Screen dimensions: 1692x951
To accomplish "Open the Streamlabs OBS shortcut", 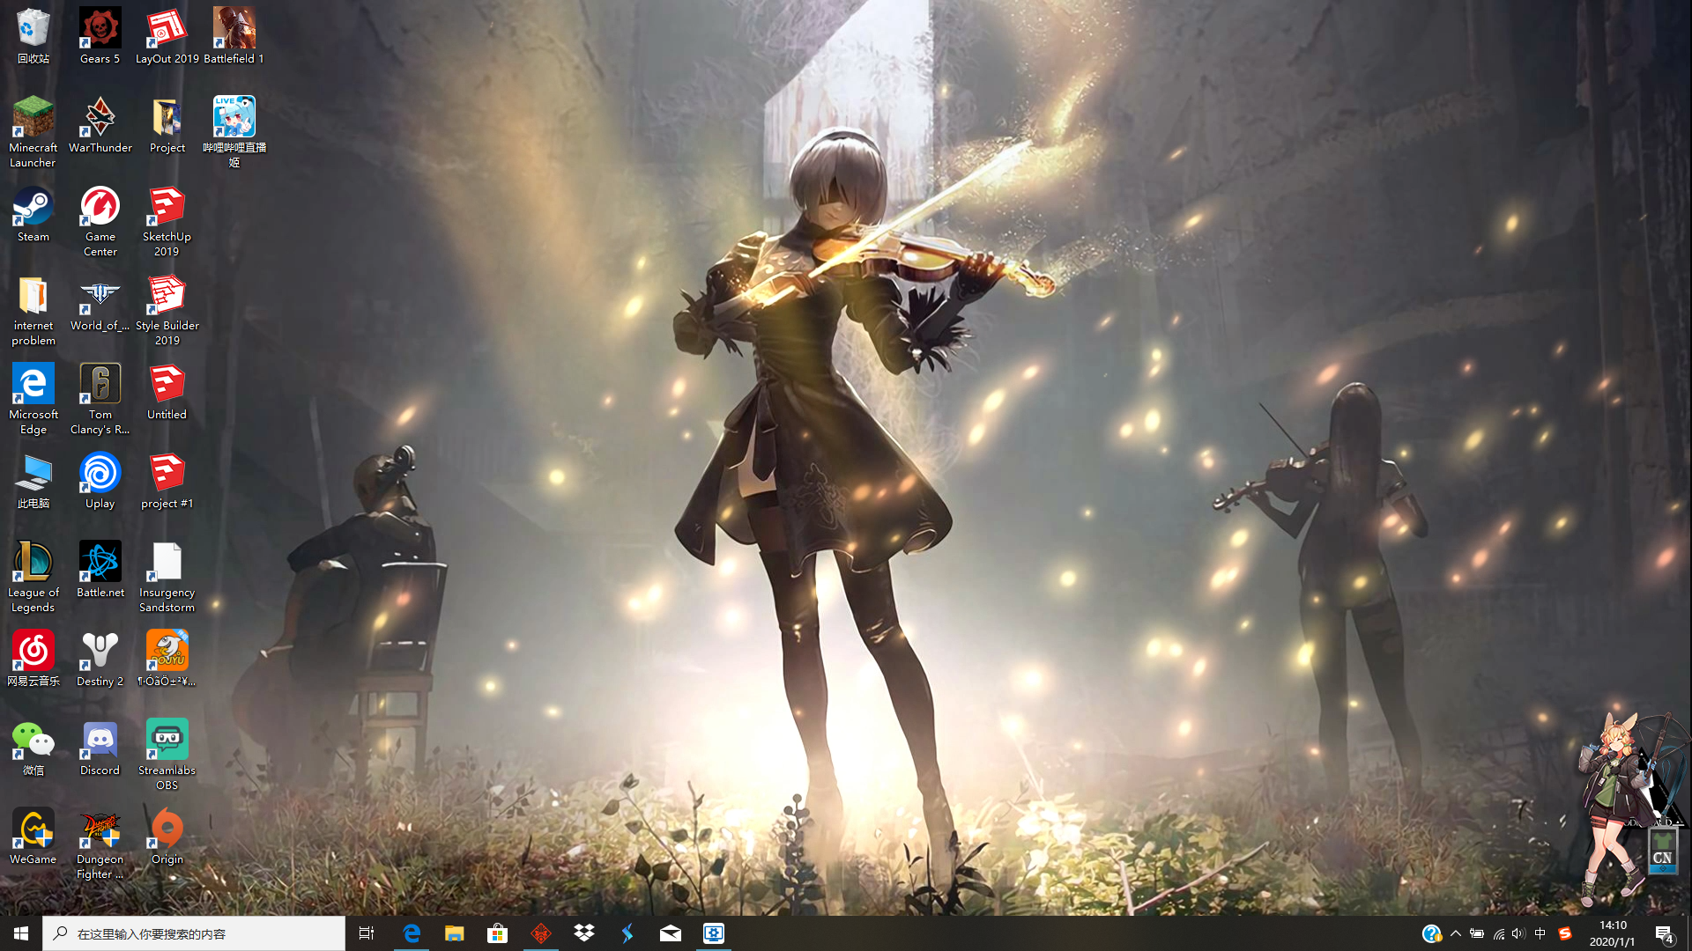I will click(x=167, y=740).
